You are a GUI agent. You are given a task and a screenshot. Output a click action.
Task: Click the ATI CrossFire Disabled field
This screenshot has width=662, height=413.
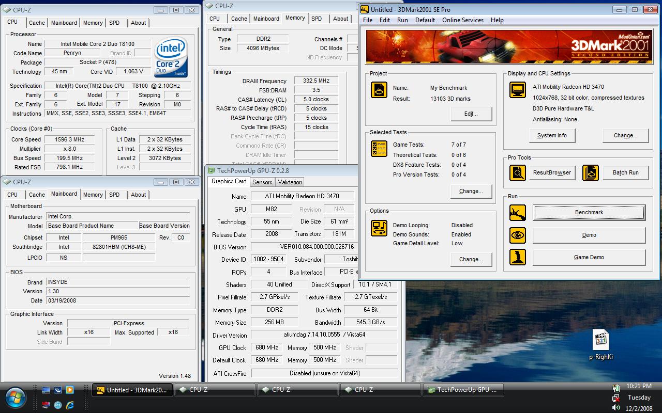point(325,373)
